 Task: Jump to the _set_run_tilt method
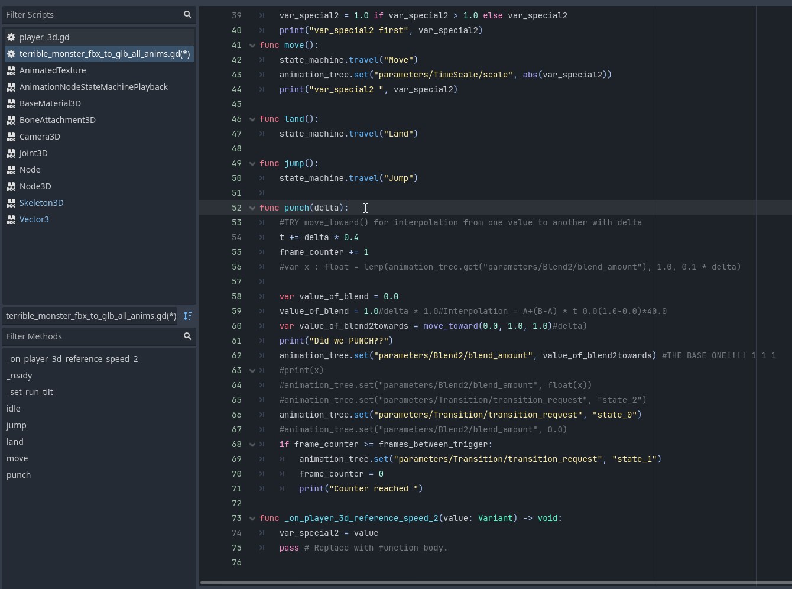30,392
